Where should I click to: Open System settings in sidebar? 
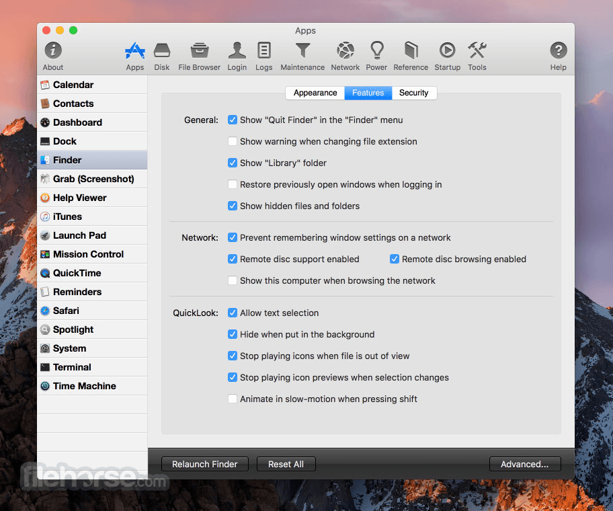[x=92, y=348]
